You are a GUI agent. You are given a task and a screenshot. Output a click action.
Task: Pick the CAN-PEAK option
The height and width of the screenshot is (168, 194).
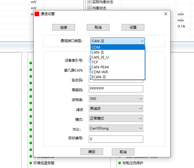(x=117, y=67)
